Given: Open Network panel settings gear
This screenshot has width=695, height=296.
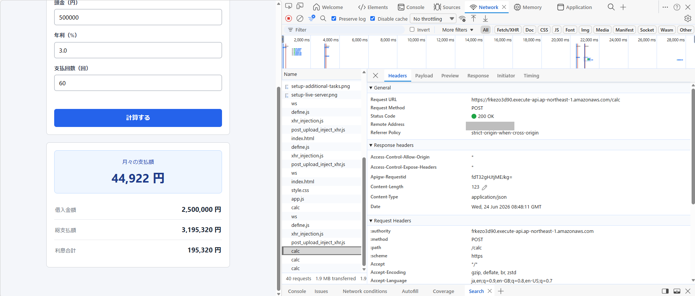Looking at the screenshot, I should click(x=688, y=18).
